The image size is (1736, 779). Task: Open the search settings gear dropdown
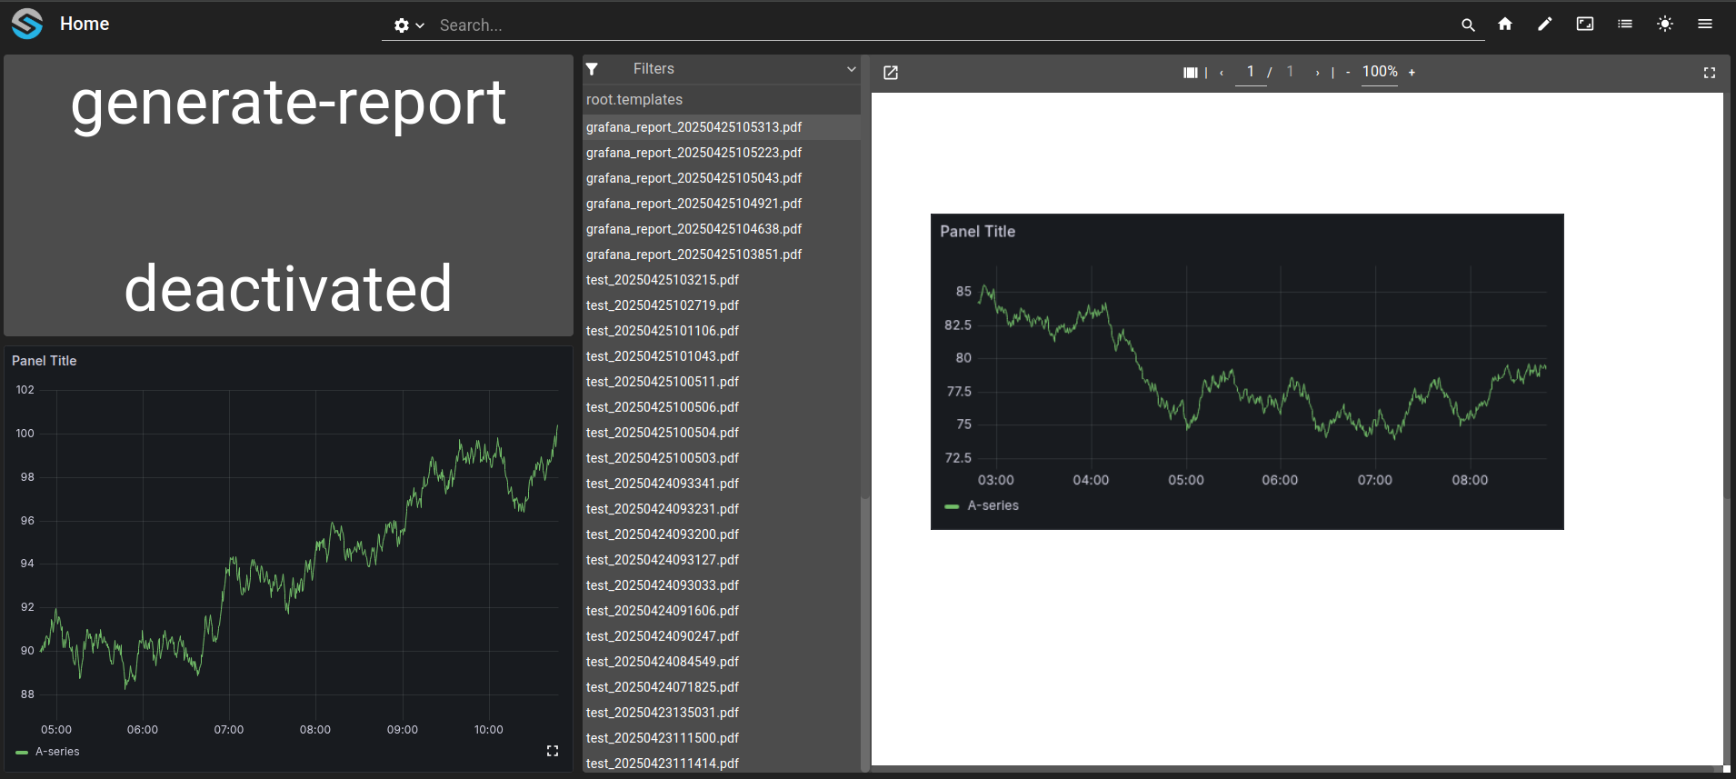(x=408, y=25)
